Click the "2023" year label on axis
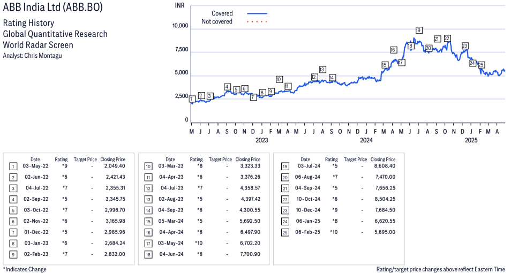The image size is (511, 273). point(262,140)
